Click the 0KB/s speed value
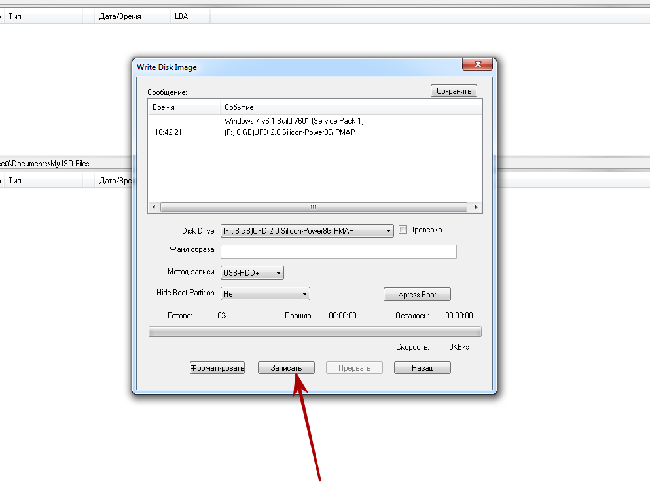 point(459,347)
